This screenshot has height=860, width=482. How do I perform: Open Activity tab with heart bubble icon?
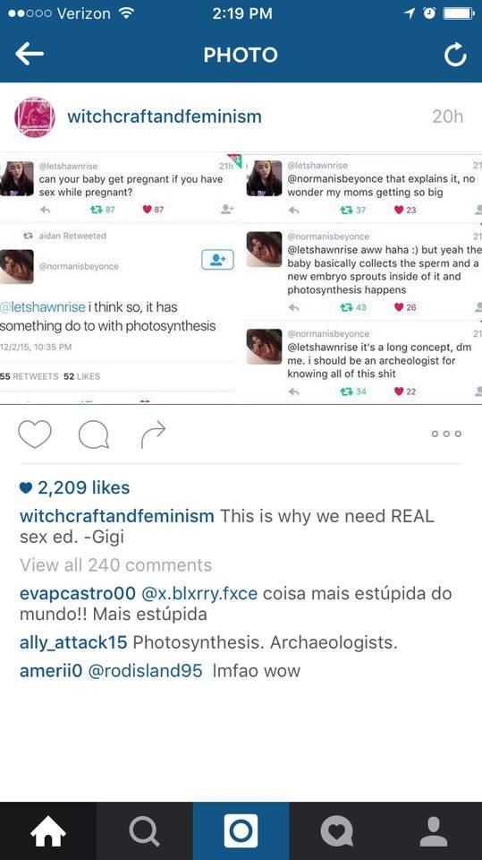pos(337,831)
